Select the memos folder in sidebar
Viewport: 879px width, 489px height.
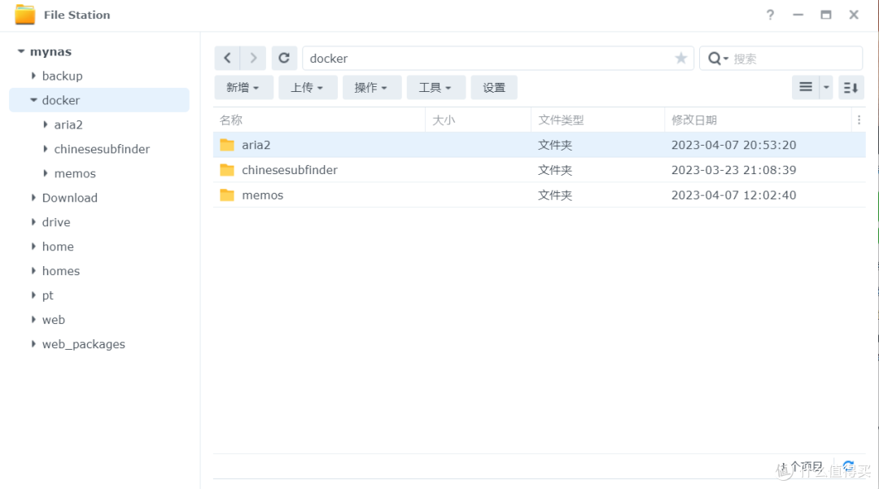coord(75,173)
